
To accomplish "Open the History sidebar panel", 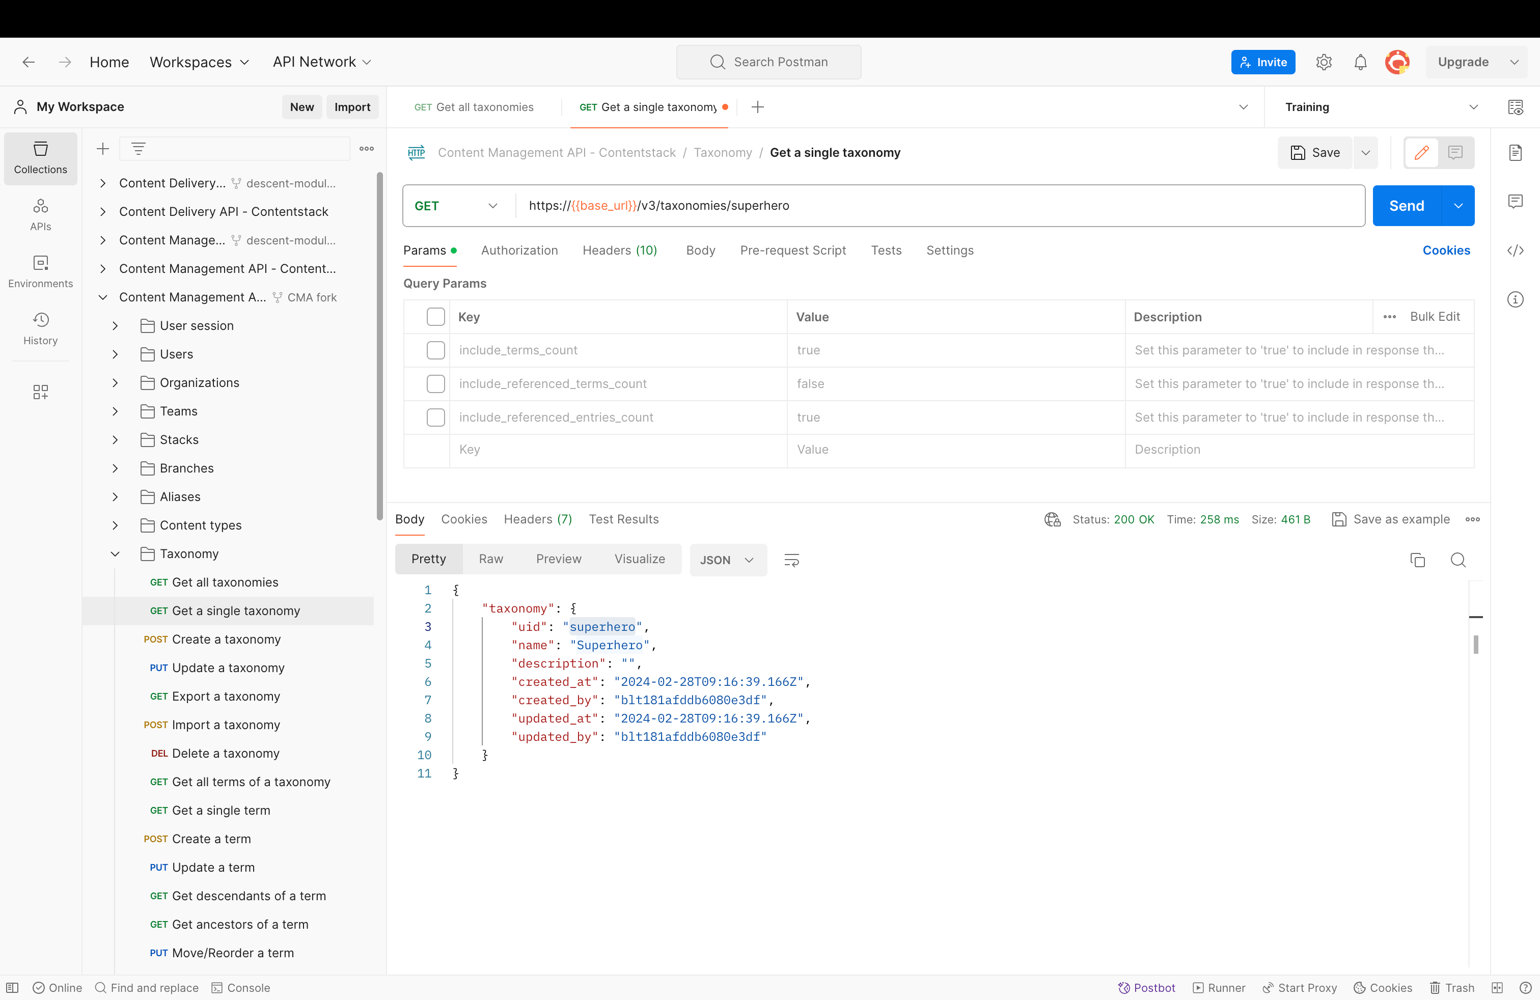I will click(40, 328).
